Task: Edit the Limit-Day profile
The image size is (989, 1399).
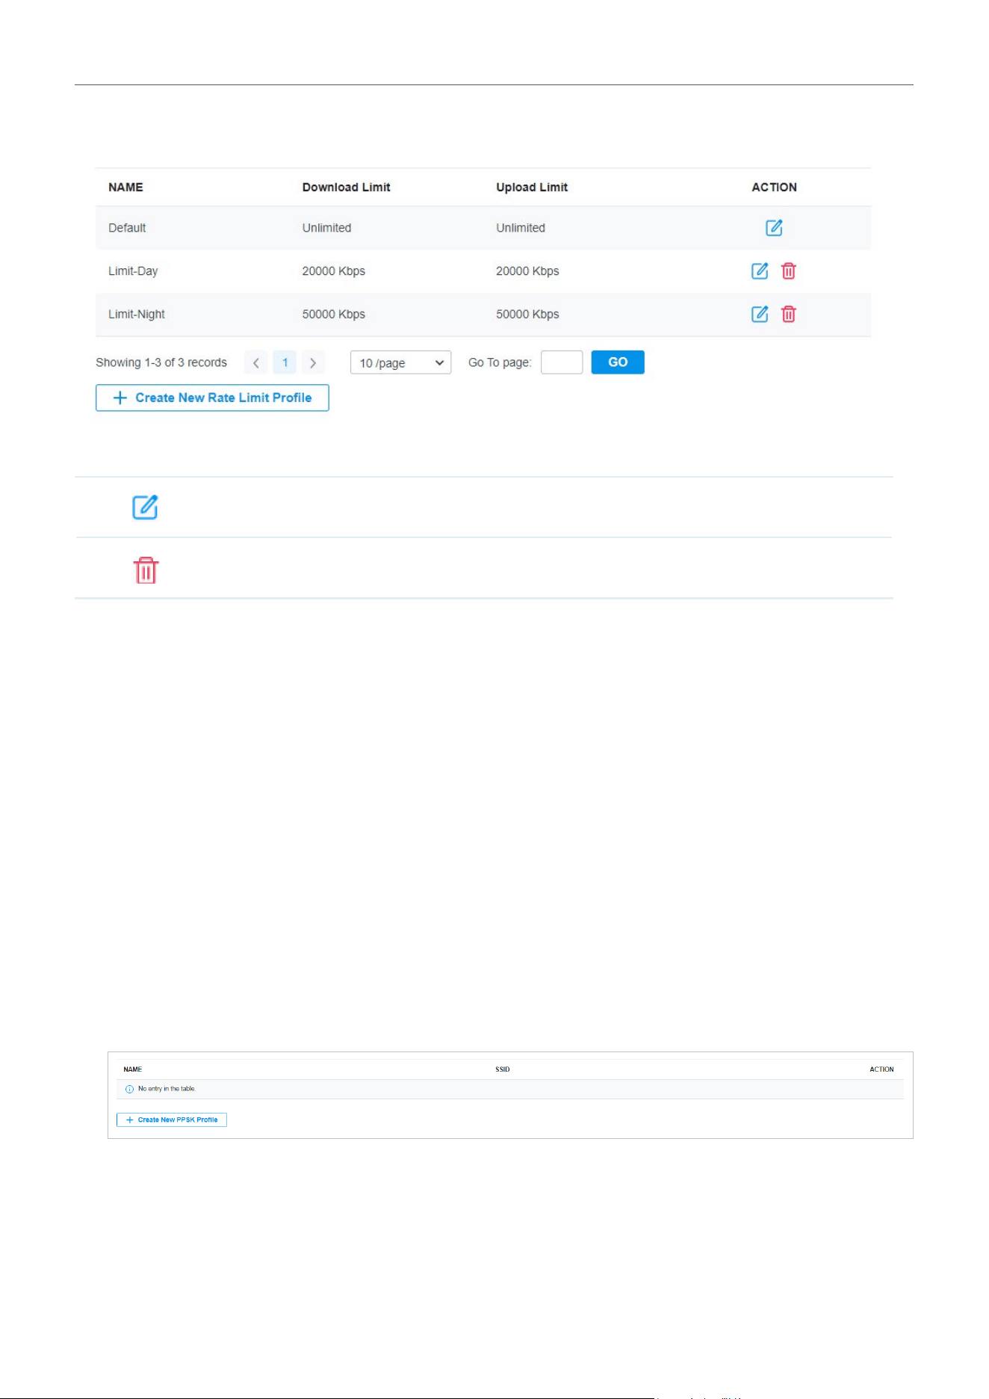Action: [x=760, y=271]
